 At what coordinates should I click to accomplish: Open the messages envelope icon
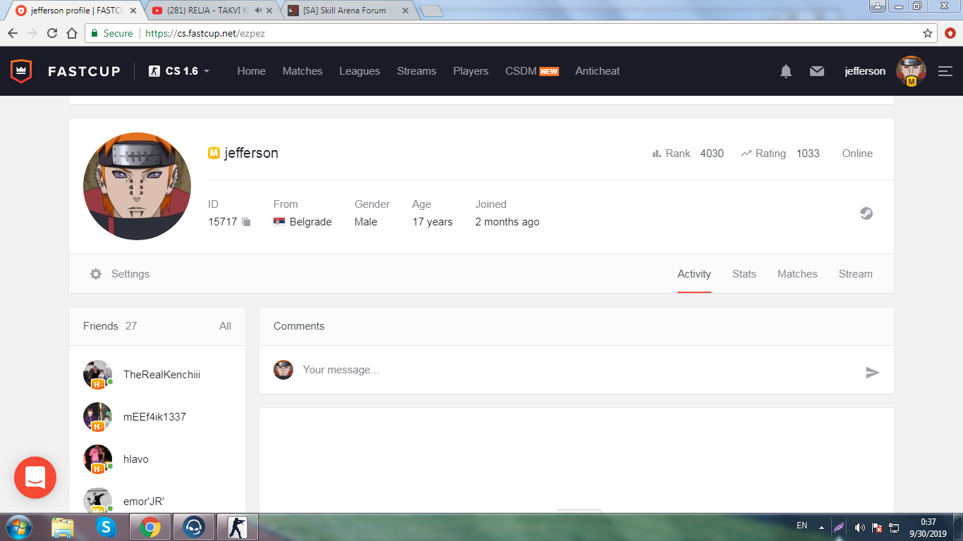click(817, 71)
